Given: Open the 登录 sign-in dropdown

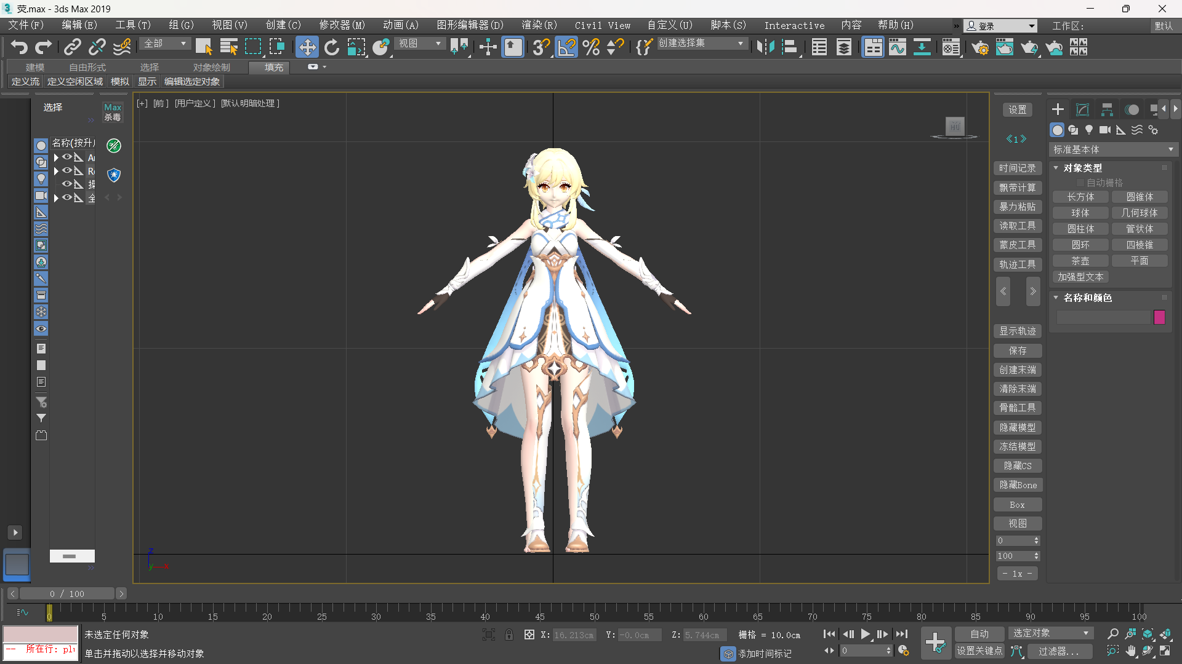Looking at the screenshot, I should 1000,26.
